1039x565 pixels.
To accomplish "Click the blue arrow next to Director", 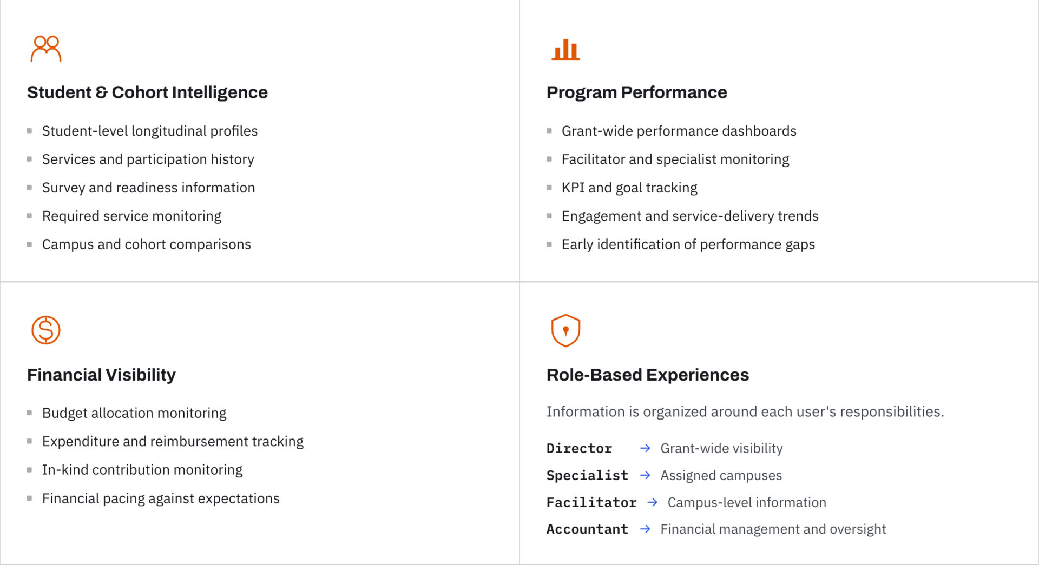I will pyautogui.click(x=645, y=448).
